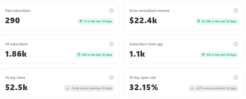Click the '30 day views' label
The image size is (246, 99).
click(x=15, y=78)
